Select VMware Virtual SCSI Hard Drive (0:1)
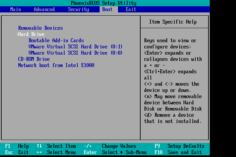Screen dimensions: 236x157 [75, 47]
